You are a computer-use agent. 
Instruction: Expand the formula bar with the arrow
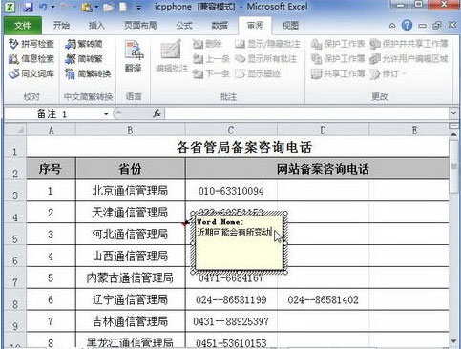(x=453, y=113)
